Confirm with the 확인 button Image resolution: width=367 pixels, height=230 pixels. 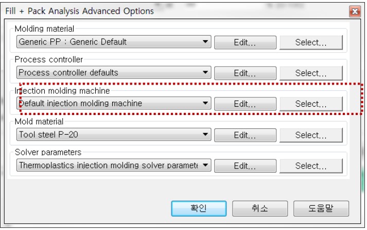199,208
